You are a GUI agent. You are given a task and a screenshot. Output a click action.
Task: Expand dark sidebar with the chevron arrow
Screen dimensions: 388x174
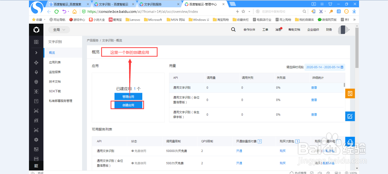(36, 53)
